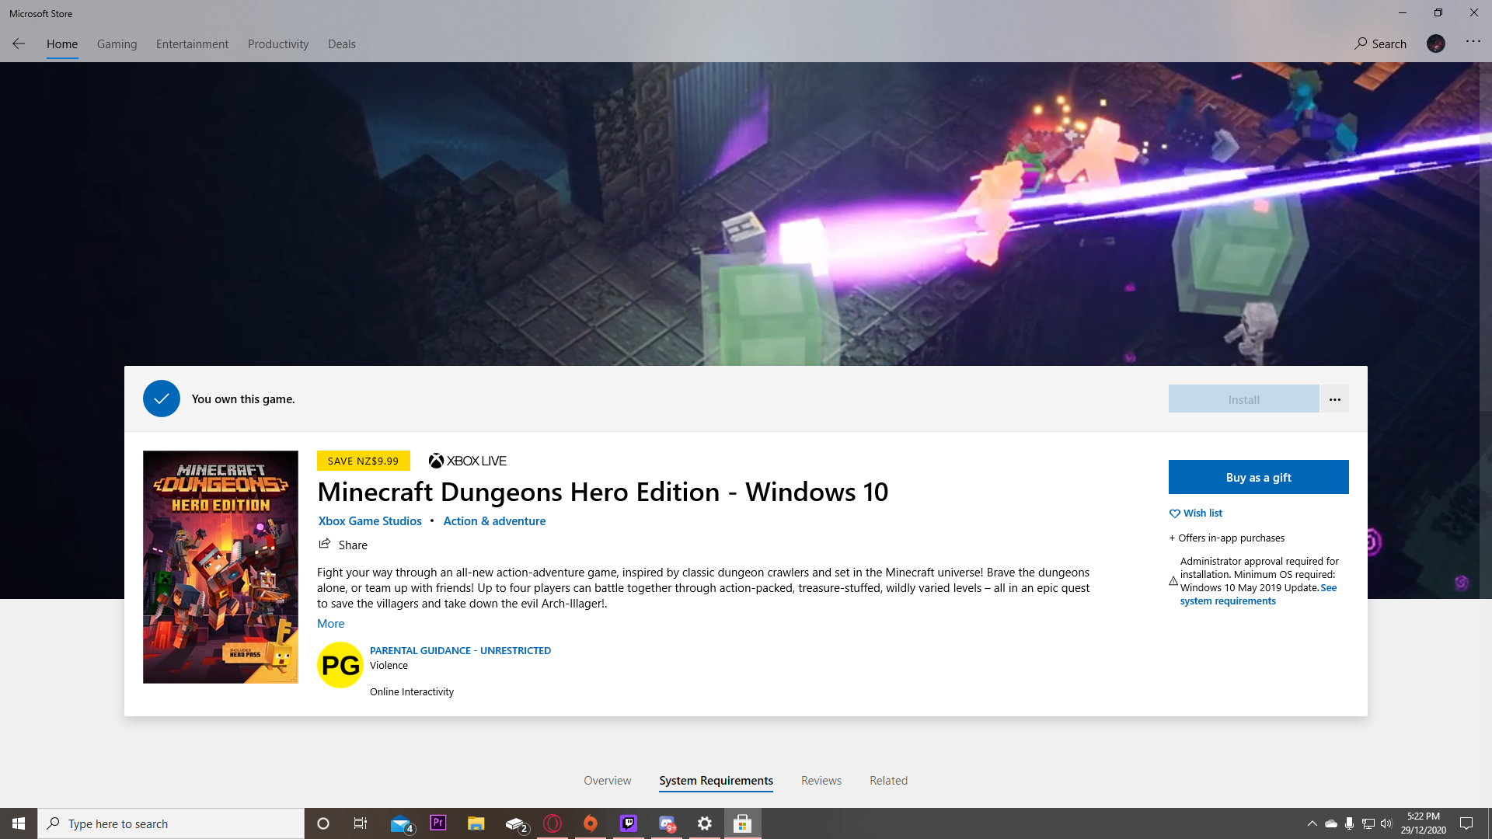Open more options next to the Install button

1335,399
